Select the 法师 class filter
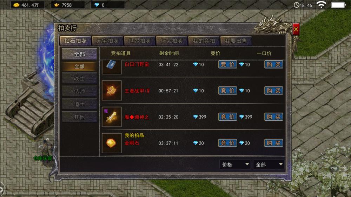This screenshot has height=197, width=351. [79, 91]
